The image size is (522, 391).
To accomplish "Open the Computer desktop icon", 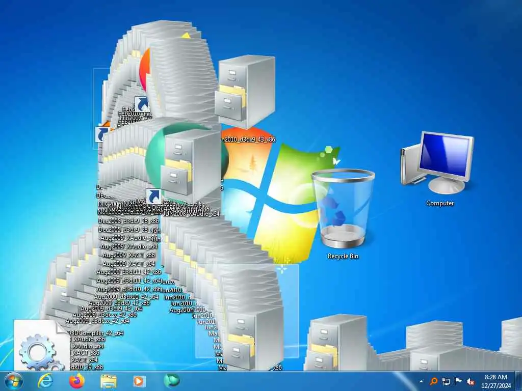I will click(x=437, y=163).
